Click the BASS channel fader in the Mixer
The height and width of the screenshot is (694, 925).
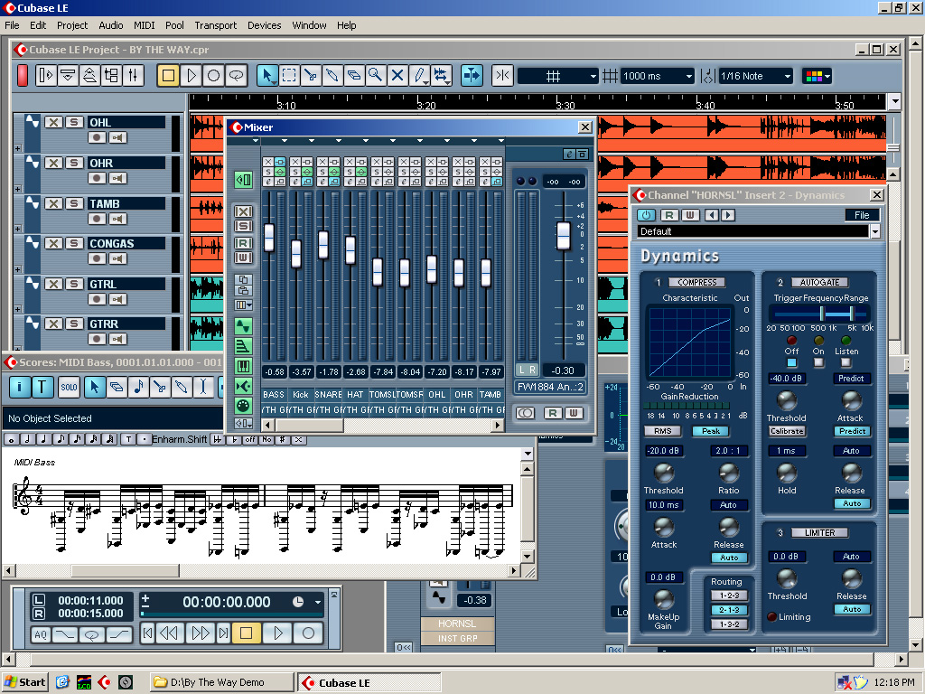click(268, 237)
